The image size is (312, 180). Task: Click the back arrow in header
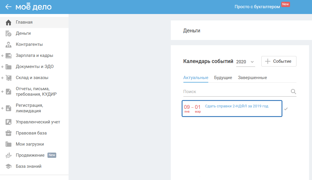click(x=8, y=7)
